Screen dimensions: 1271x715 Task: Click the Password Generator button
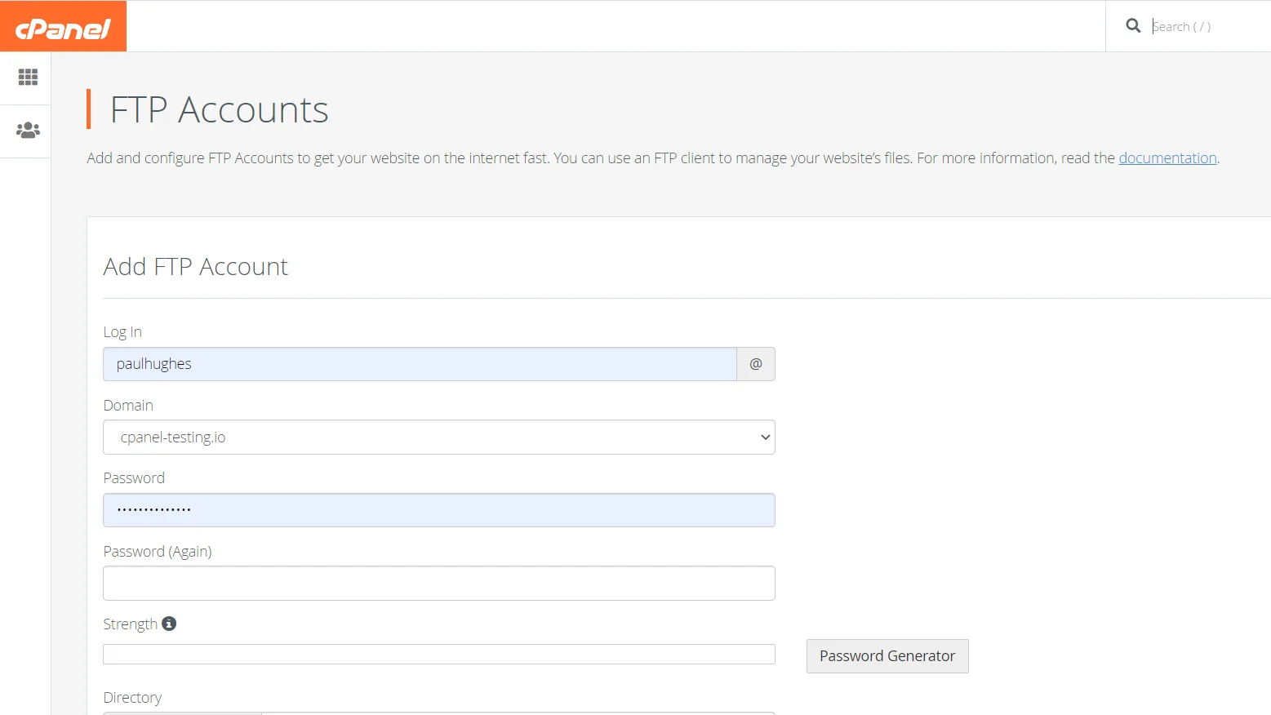[887, 656]
